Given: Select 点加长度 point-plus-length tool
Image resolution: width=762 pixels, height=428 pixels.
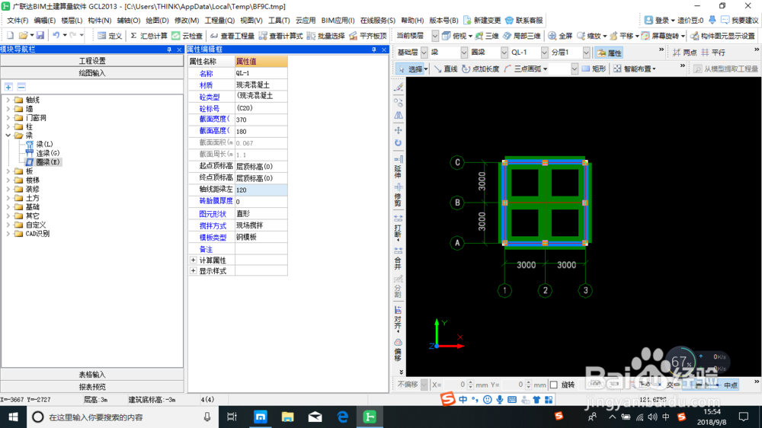Looking at the screenshot, I should point(480,69).
